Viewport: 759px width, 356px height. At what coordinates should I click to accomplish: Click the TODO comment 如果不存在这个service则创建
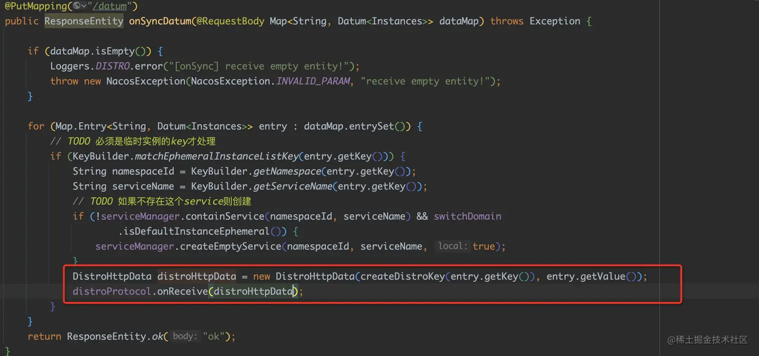[x=162, y=202]
